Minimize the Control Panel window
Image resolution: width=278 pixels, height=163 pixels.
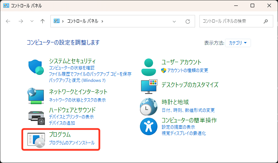coord(236,6)
